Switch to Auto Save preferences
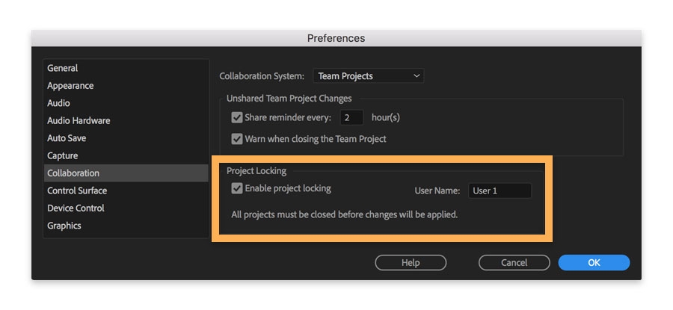This screenshot has width=673, height=310. (67, 138)
